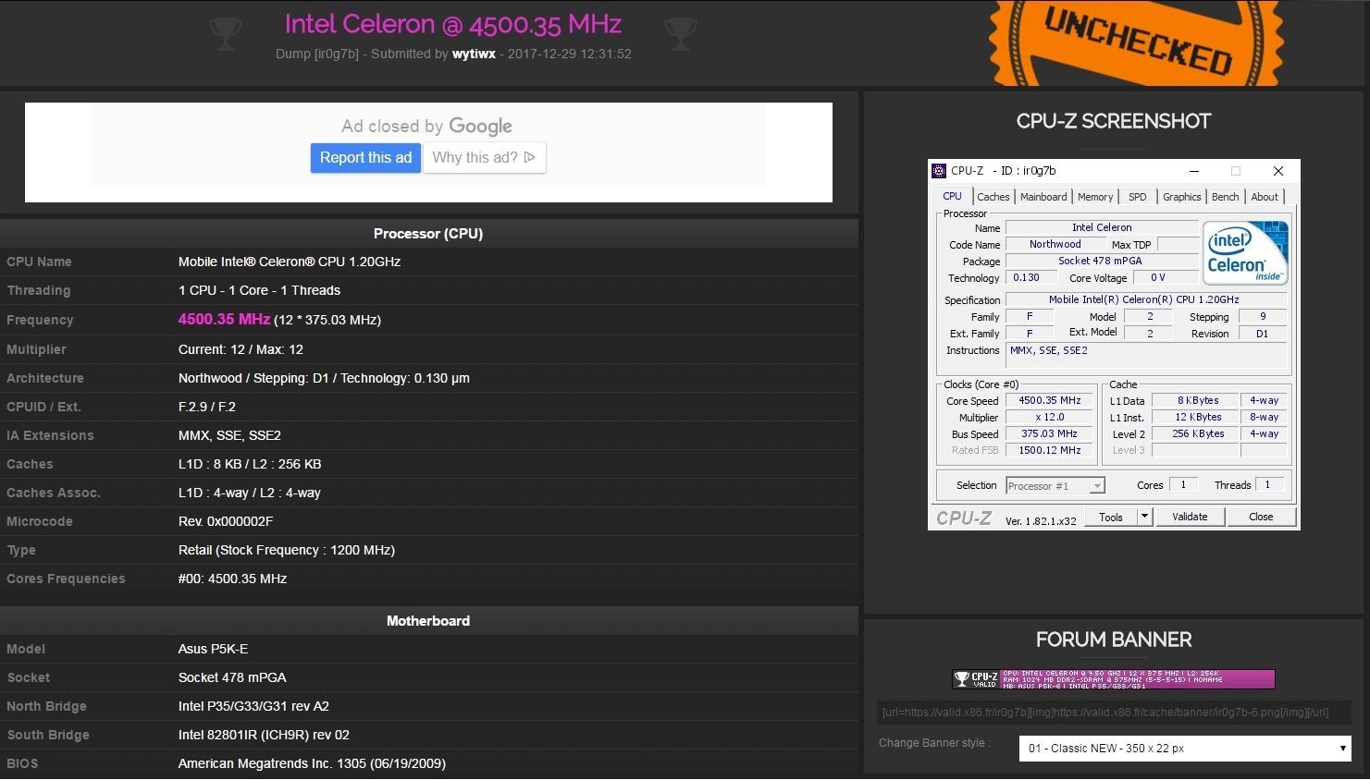Screen dimensions: 1370x780
Task: Open the Tools dropdown arrow in CPU-Z
Action: (x=1144, y=517)
